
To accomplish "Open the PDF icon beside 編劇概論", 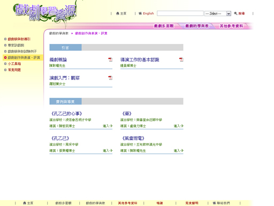I will tap(110, 60).
